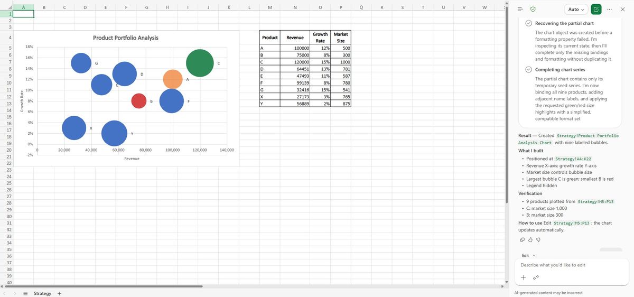Give the response a thumbs down

pyautogui.click(x=538, y=240)
